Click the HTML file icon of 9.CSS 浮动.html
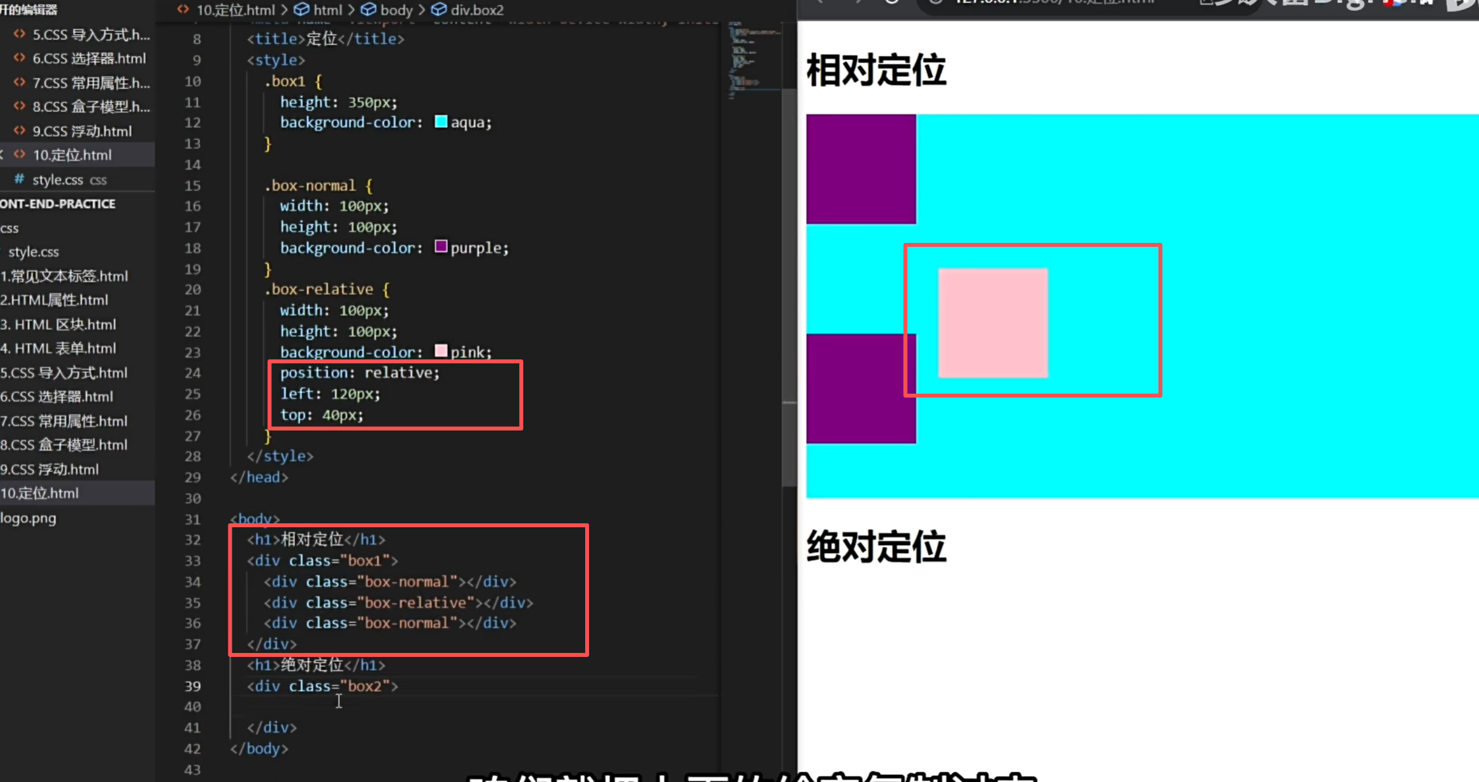 pyautogui.click(x=20, y=130)
